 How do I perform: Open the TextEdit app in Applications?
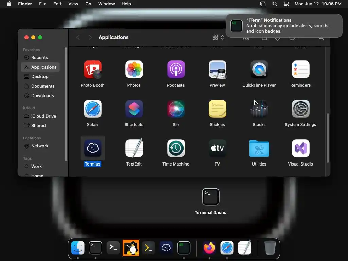pos(134,148)
